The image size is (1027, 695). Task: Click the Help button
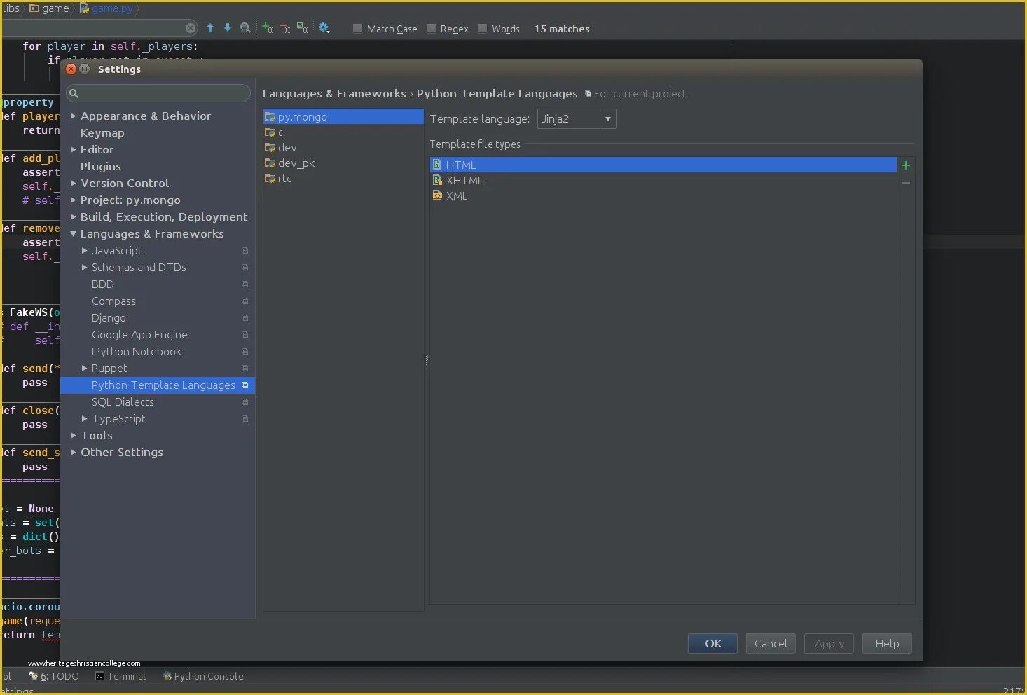(x=887, y=643)
